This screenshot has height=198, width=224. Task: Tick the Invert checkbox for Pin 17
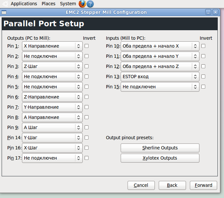pos(87,158)
